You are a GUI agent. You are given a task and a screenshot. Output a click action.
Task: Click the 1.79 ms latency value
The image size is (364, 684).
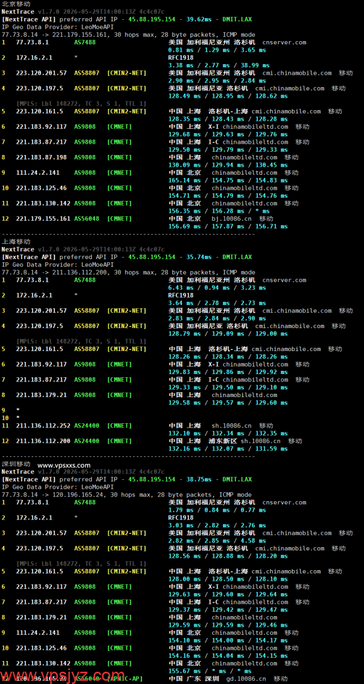(181, 510)
